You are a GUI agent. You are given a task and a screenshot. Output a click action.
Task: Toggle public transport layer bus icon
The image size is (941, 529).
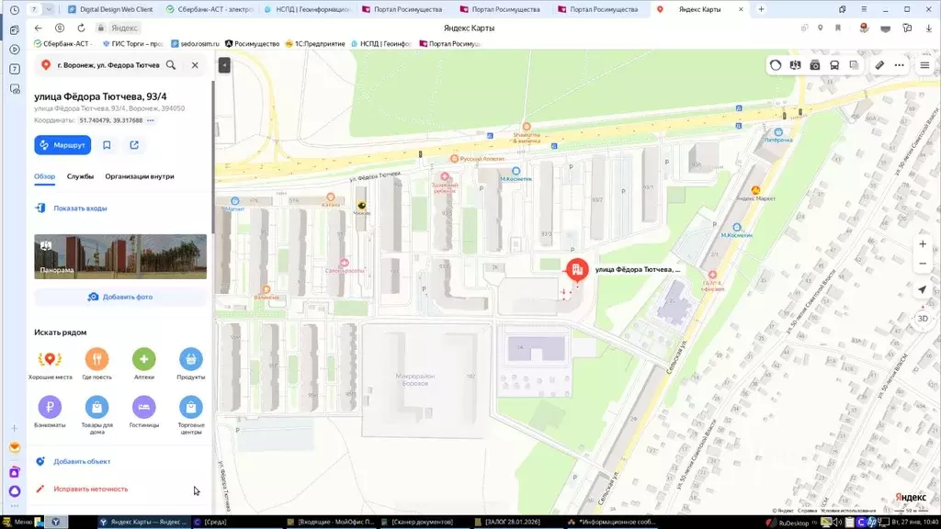834,65
